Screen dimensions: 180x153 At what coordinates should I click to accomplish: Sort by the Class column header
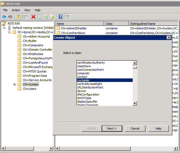(116, 24)
